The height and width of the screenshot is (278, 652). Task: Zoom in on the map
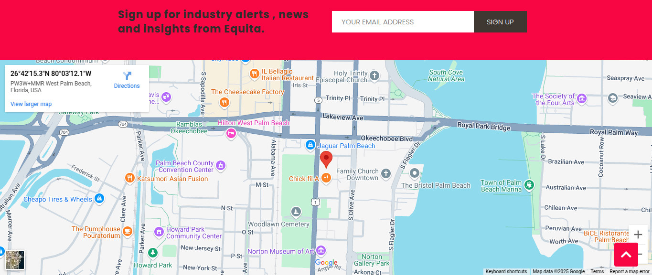click(638, 235)
